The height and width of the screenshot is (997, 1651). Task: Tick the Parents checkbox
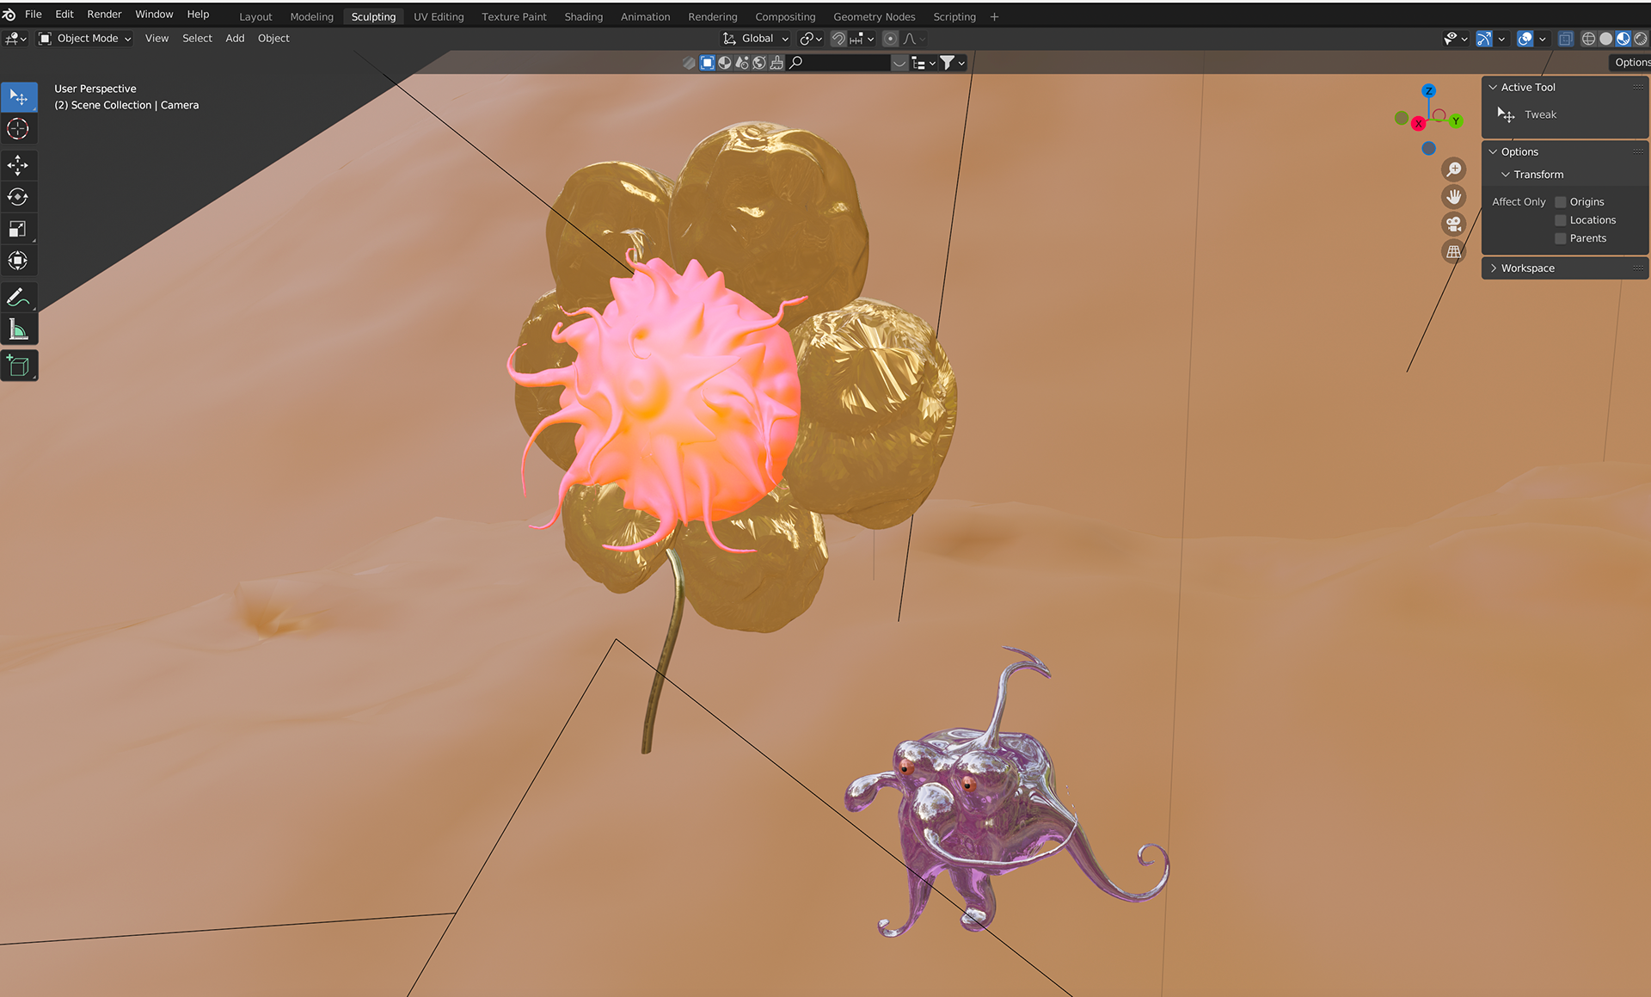pyautogui.click(x=1561, y=238)
